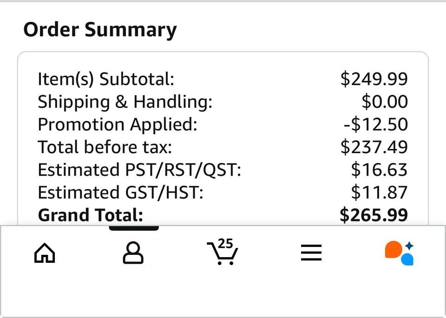Image resolution: width=446 pixels, height=318 pixels.
Task: Open the account profile icon
Action: point(133,253)
